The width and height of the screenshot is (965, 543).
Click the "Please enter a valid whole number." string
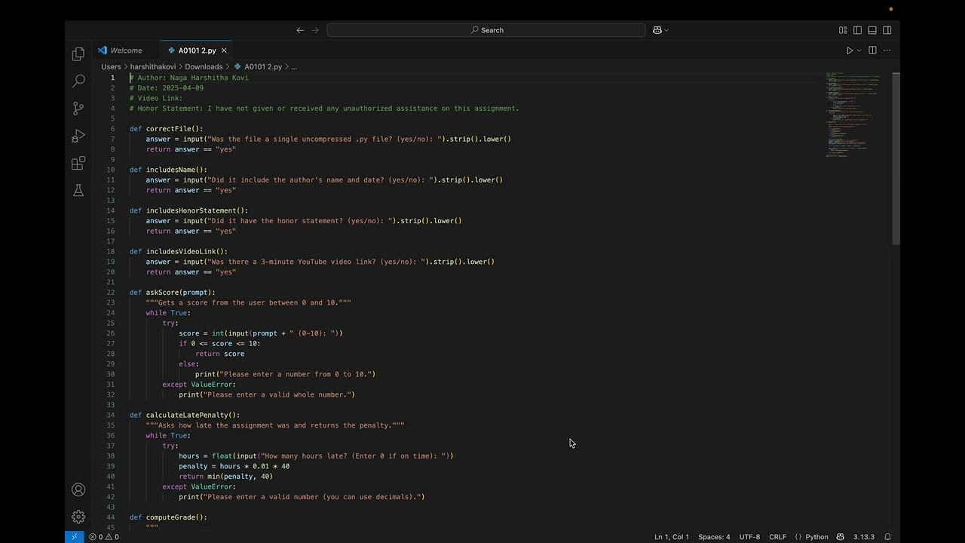276,394
